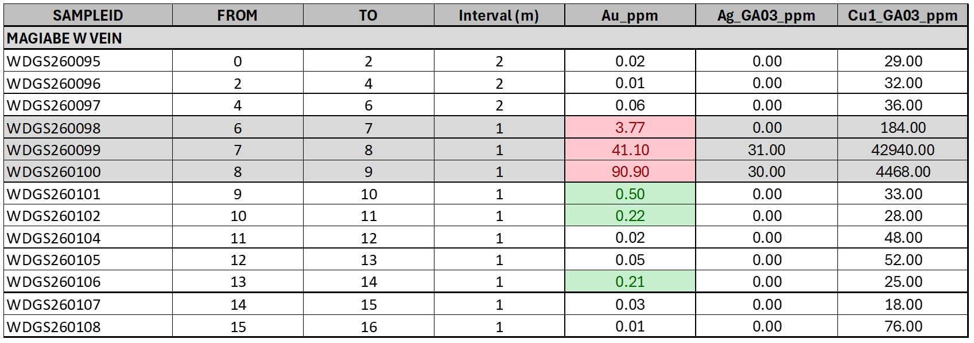Select the FROM column header cell
The width and height of the screenshot is (974, 343).
click(237, 15)
